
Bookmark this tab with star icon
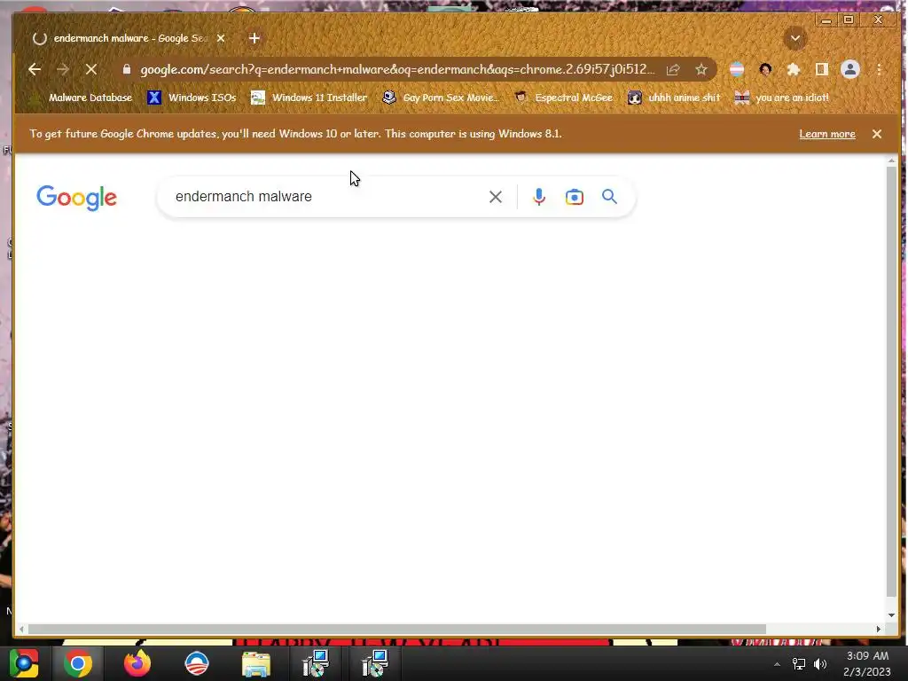(x=701, y=69)
